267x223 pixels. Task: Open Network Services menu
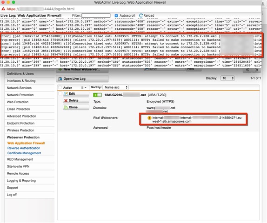tap(19, 88)
